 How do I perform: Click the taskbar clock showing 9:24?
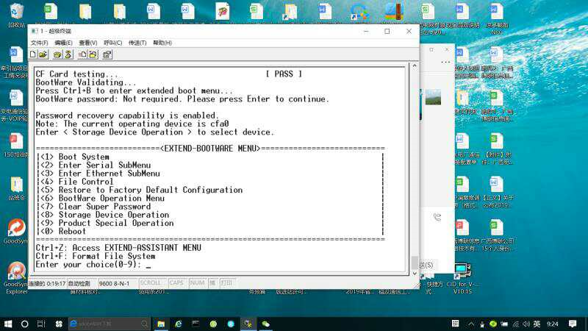click(553, 324)
